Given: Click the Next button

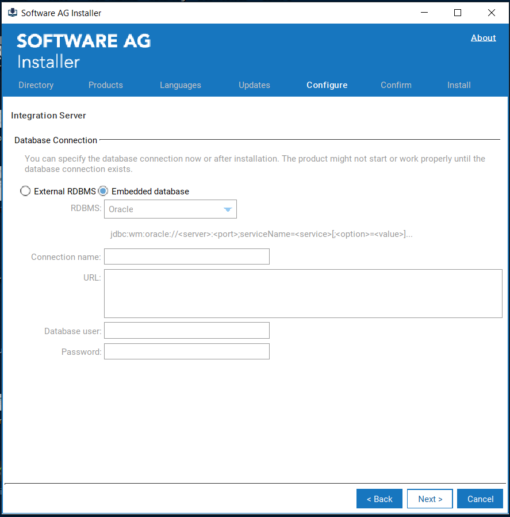Looking at the screenshot, I should (430, 499).
